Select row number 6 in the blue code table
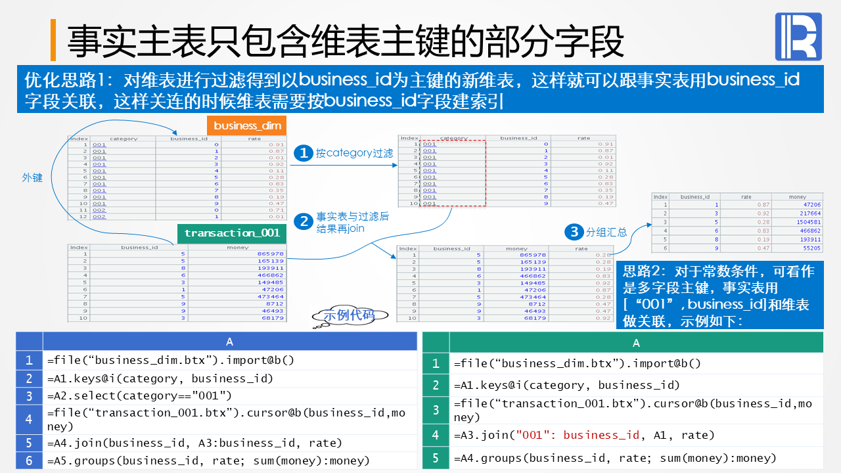This screenshot has width=841, height=473. pyautogui.click(x=30, y=461)
